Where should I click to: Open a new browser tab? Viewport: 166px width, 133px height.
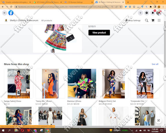pyautogui.click(x=128, y=2)
